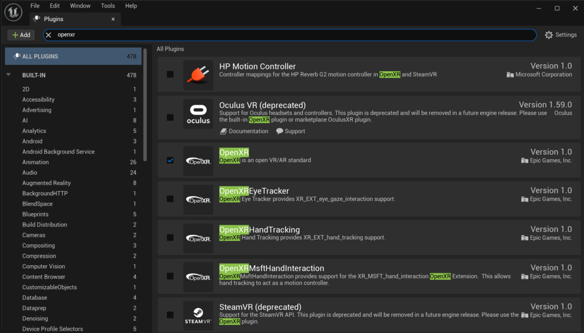This screenshot has width=584, height=333.
Task: Click the OpenXREyeTracker plugin icon
Action: point(198,199)
